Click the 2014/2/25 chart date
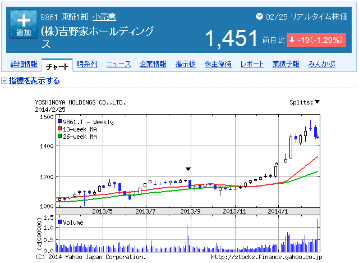Screen dimensions: 359x263 [x=50, y=110]
